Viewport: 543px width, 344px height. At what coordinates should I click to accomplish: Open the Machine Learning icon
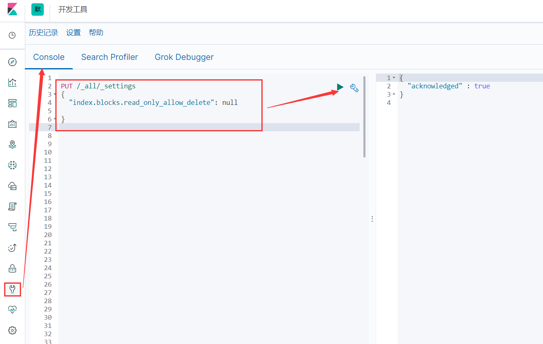pyautogui.click(x=12, y=165)
